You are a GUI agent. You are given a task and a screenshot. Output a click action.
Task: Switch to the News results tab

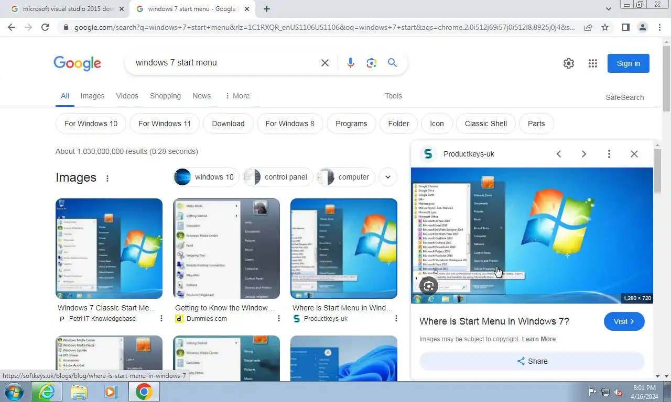point(201,96)
